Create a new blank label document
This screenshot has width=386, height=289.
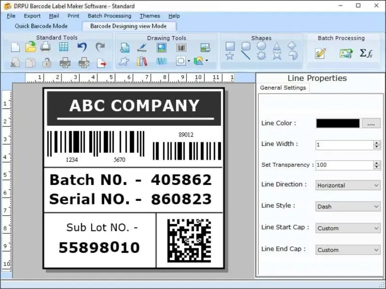[x=15, y=47]
